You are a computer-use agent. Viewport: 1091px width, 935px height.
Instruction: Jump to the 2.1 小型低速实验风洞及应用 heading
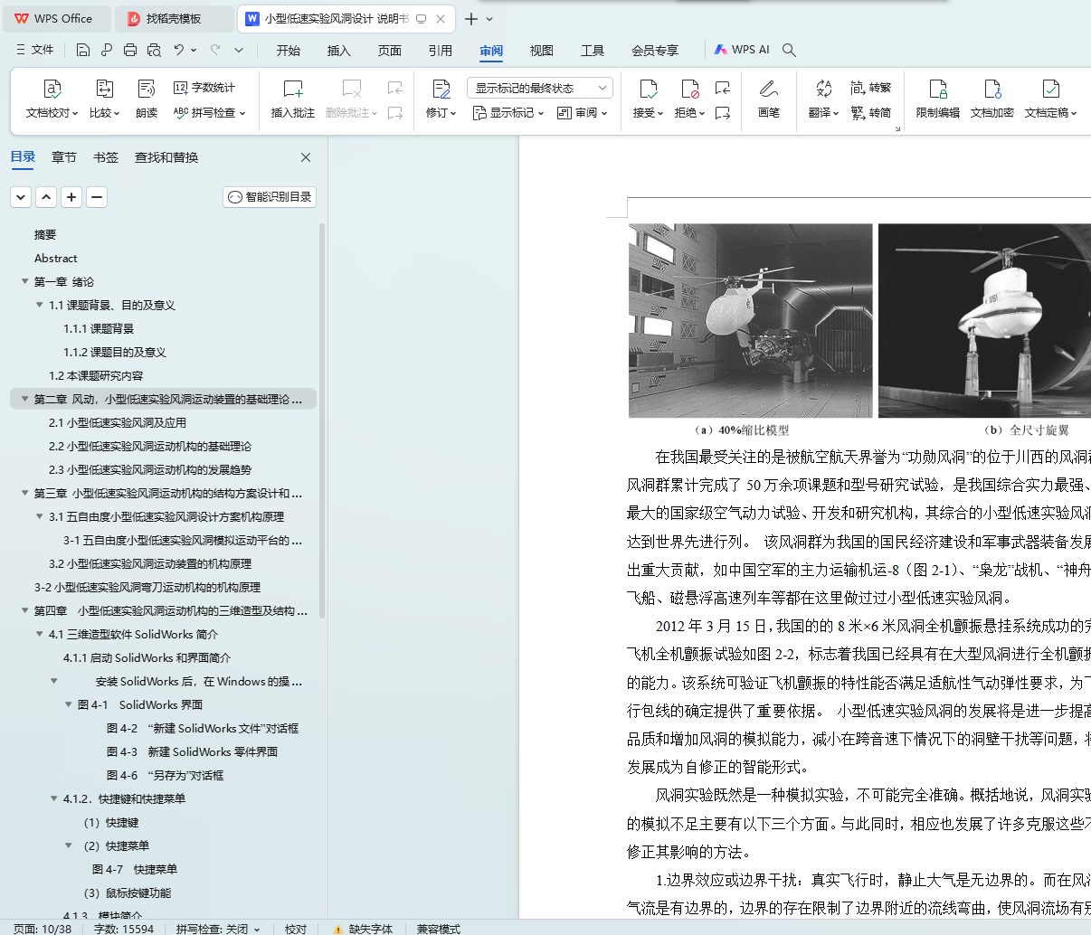click(118, 423)
